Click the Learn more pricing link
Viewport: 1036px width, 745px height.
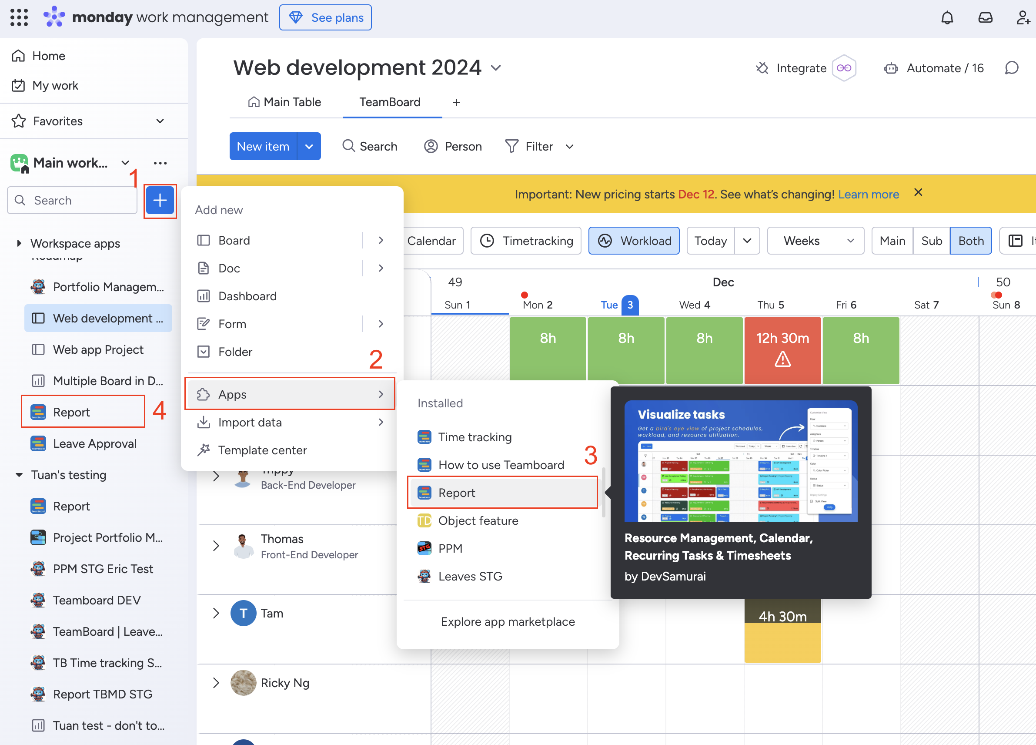click(869, 194)
